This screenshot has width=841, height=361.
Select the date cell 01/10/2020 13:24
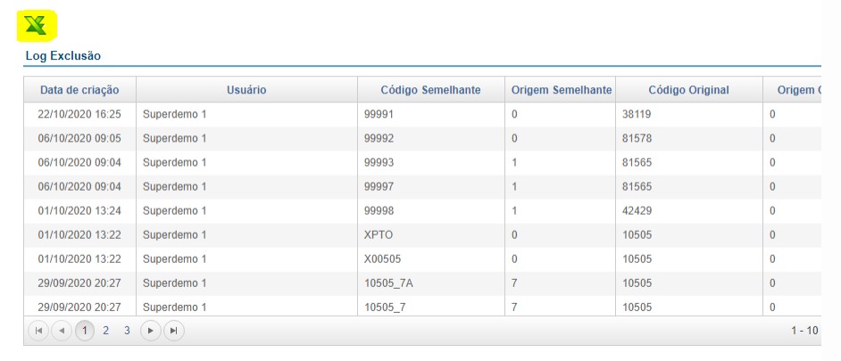(79, 210)
